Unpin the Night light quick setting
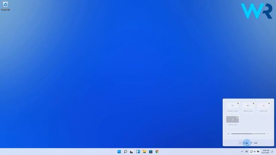The width and height of the screenshot is (276, 155). tap(269, 103)
